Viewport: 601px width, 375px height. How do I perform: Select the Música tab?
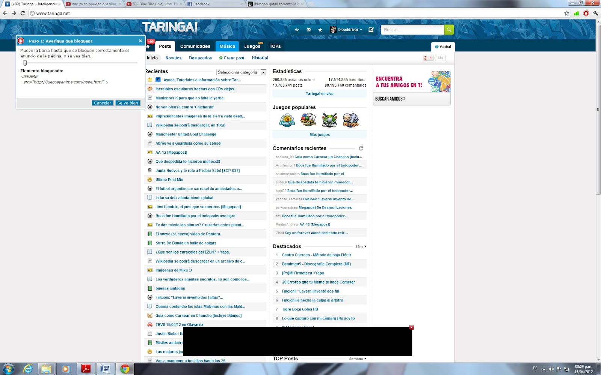click(x=227, y=46)
